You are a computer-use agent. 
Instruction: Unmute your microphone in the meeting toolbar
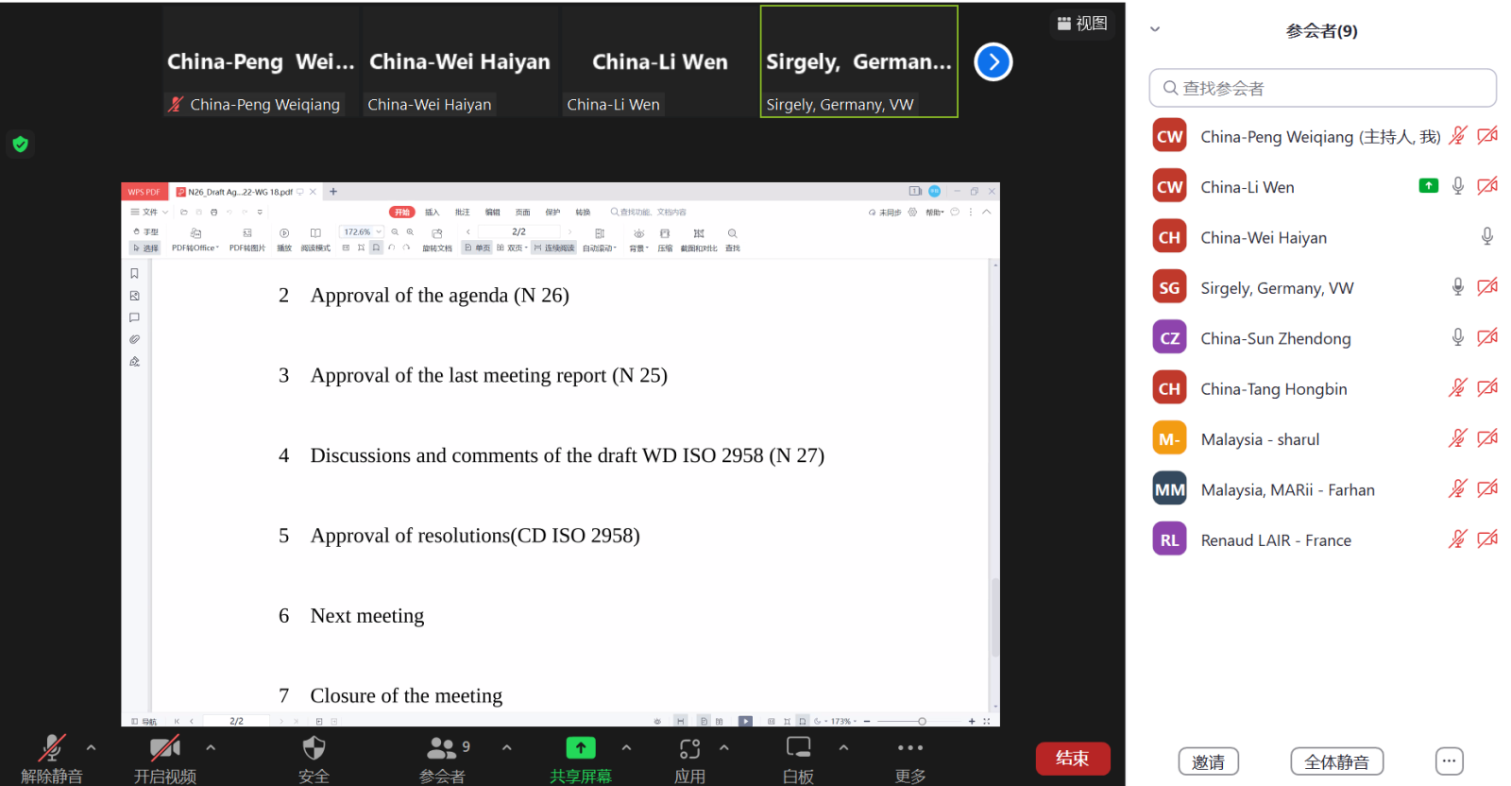[x=52, y=748]
